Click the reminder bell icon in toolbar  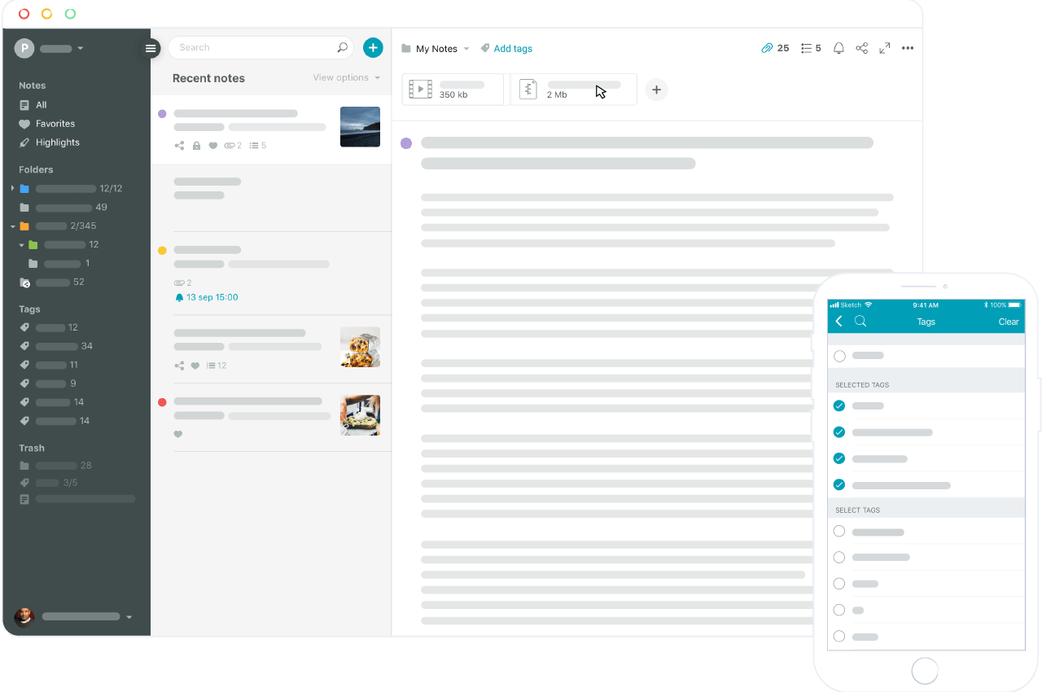click(838, 48)
